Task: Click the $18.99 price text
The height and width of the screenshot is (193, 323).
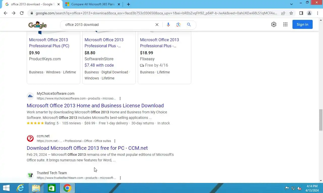Action: click(147, 53)
